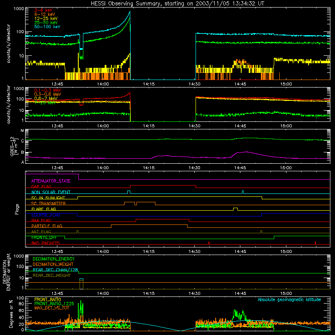Screen dimensions: 335x335
Task: Select the 12-25 keV legend label
Action: (x=46, y=18)
